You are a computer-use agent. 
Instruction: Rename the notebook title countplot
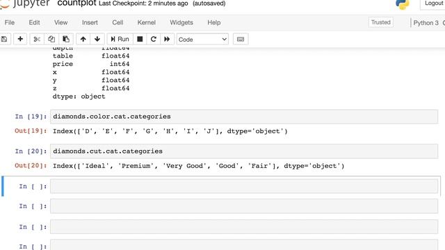click(x=76, y=3)
